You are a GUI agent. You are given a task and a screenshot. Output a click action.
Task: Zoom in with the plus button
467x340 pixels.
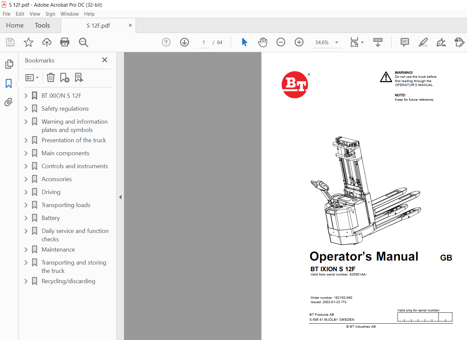click(299, 42)
